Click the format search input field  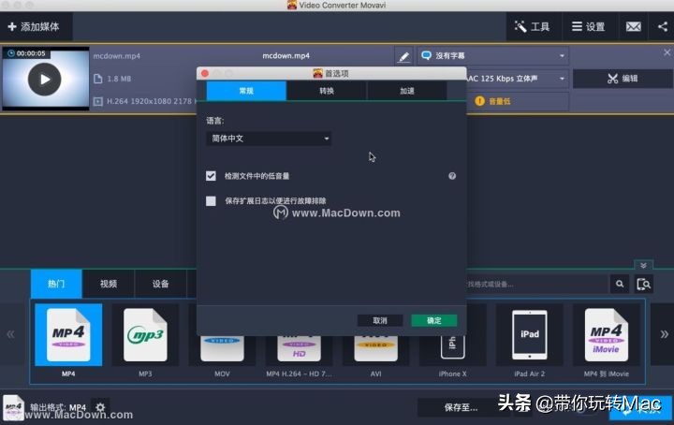pos(536,284)
